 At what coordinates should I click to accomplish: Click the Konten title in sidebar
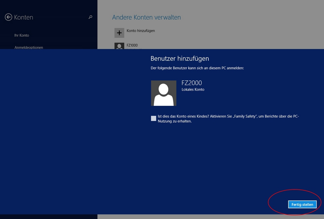[24, 17]
